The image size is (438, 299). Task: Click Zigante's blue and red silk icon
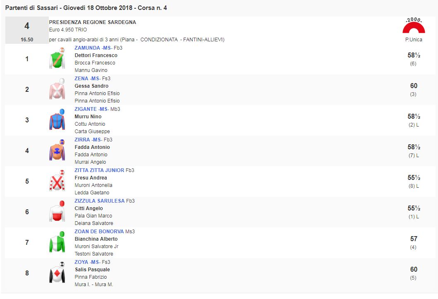click(57, 120)
